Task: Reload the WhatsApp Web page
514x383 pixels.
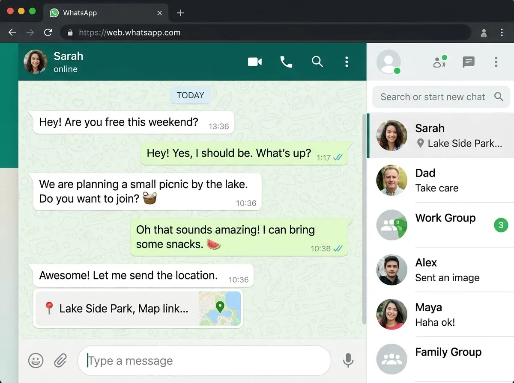Action: (48, 32)
